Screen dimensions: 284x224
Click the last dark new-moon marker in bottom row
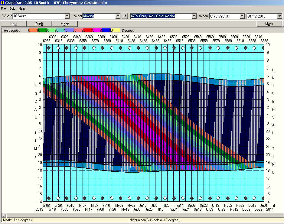click(263, 198)
